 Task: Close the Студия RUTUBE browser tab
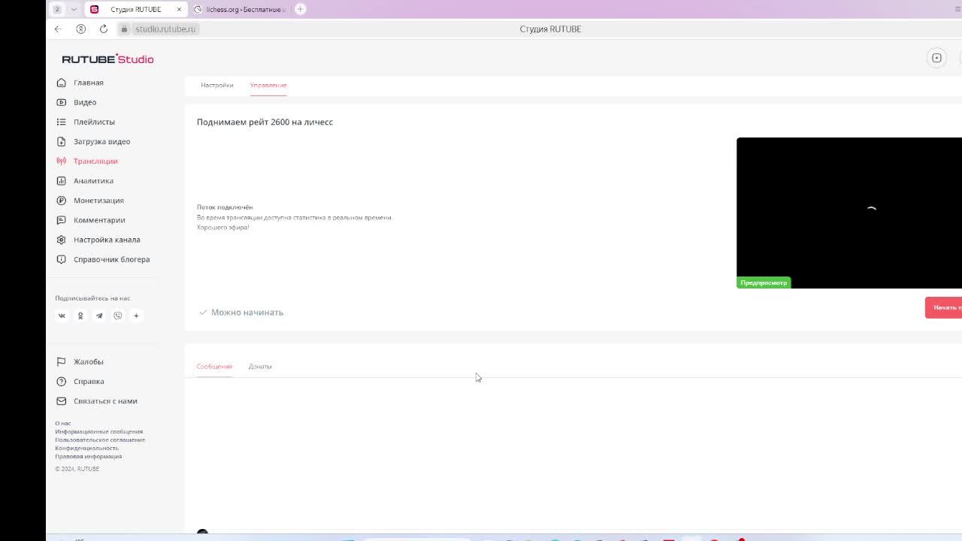[x=179, y=9]
